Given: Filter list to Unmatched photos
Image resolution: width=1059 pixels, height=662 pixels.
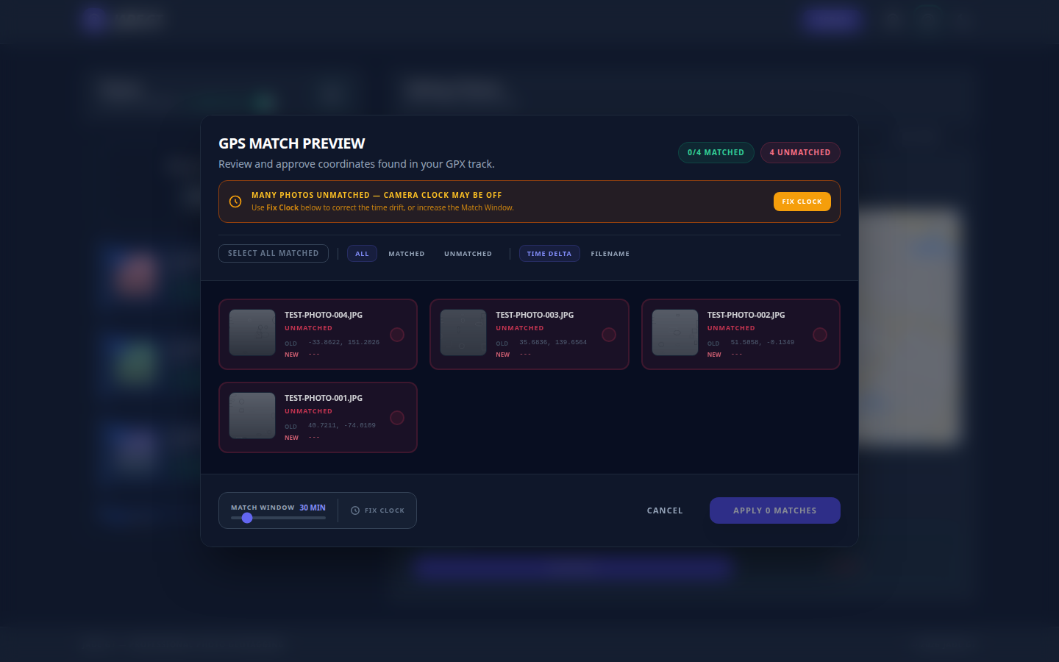Looking at the screenshot, I should pyautogui.click(x=468, y=254).
